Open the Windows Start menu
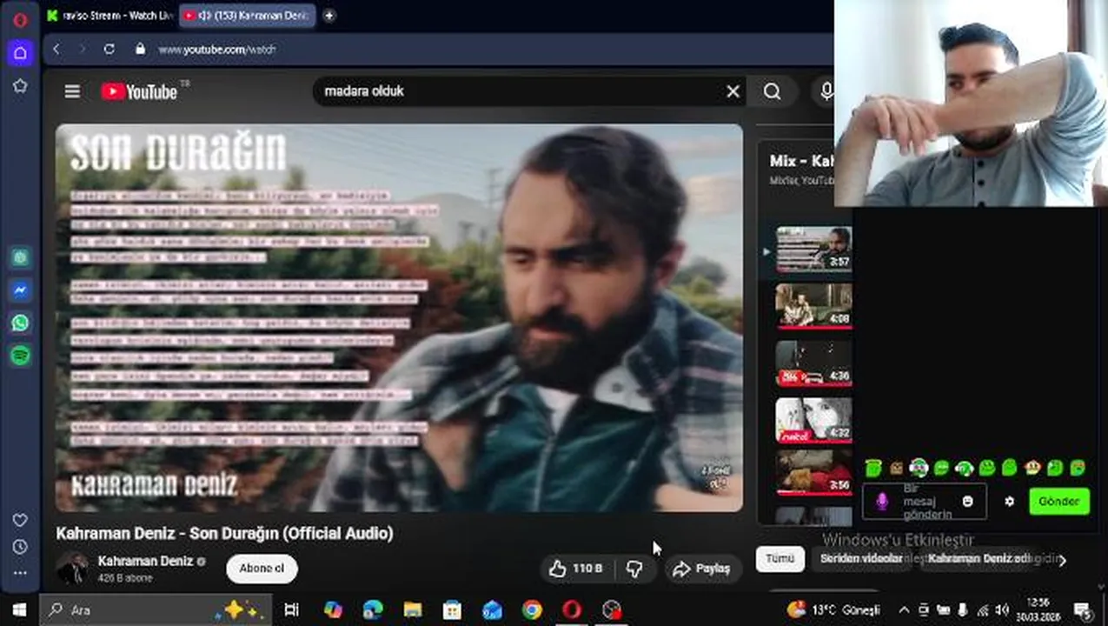The height and width of the screenshot is (626, 1108). (19, 609)
